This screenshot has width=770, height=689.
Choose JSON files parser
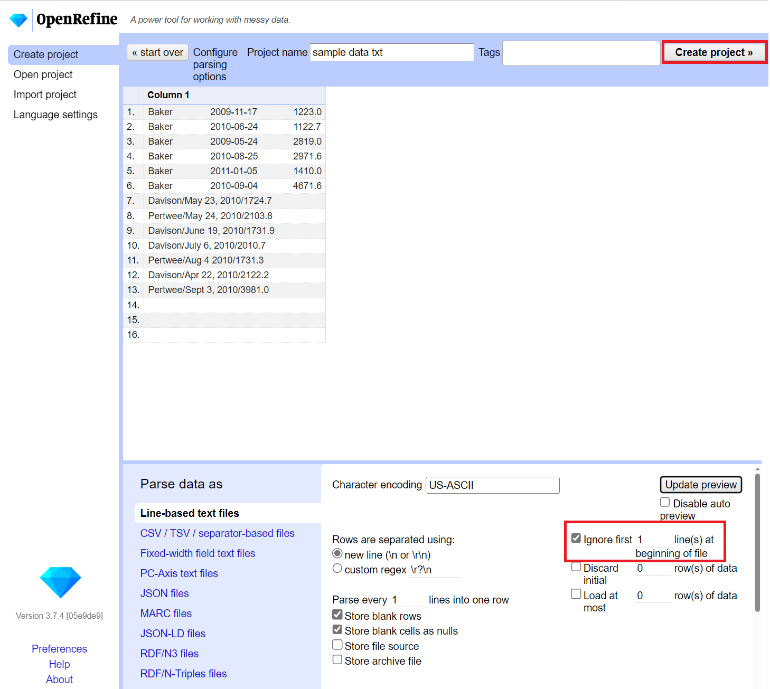(164, 593)
